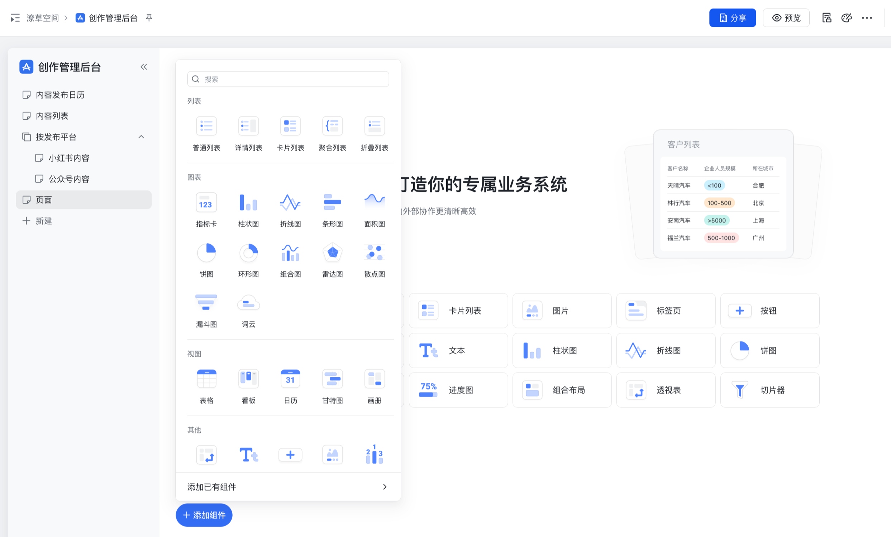Screen dimensions: 891x537
Task: Pick the 看板 kanban view component
Action: pyautogui.click(x=248, y=379)
